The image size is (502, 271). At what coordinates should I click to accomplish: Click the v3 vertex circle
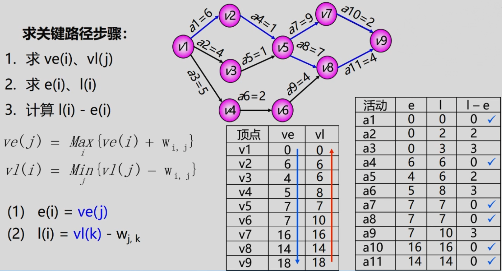(x=230, y=71)
